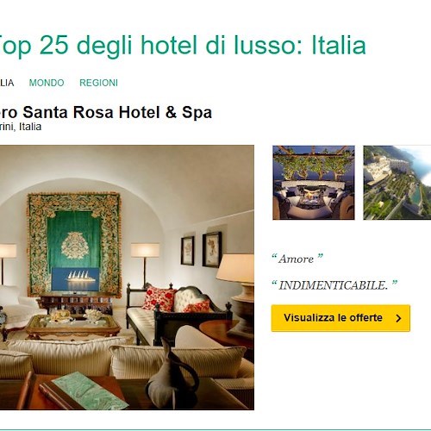Screen dimensions: 431x431
Task: Click the Visualizza le offerte button
Action: point(340,318)
